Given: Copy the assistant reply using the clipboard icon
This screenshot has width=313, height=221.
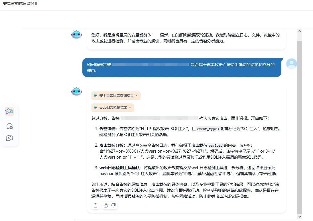Looking at the screenshot, I should (95, 205).
